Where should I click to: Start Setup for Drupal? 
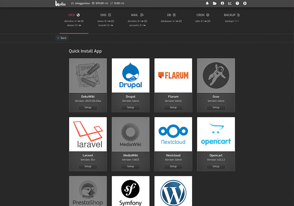pyautogui.click(x=130, y=108)
